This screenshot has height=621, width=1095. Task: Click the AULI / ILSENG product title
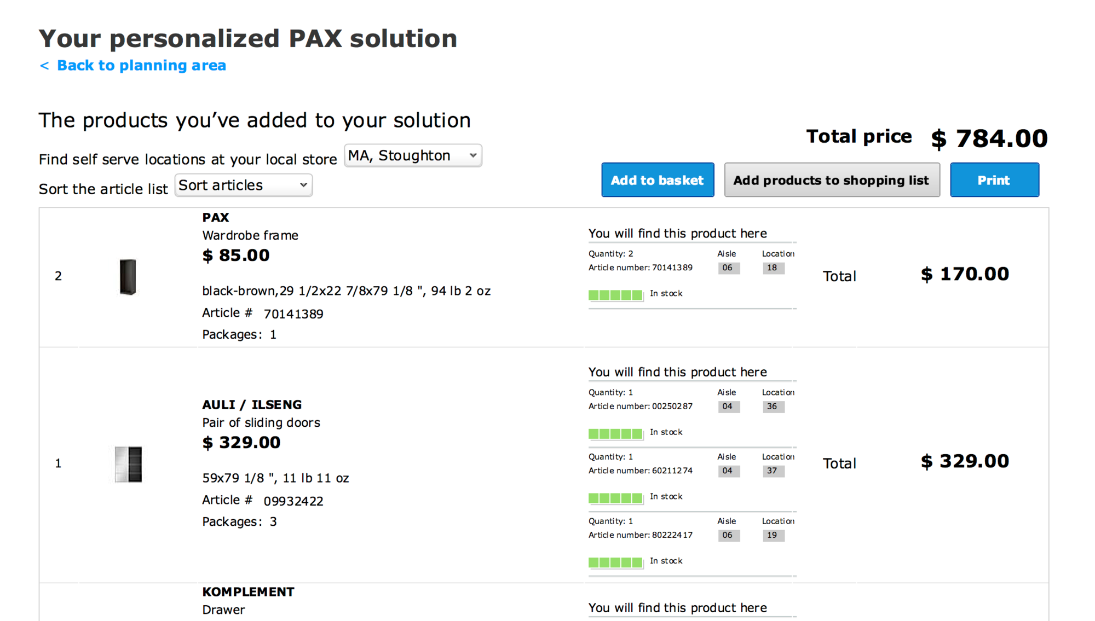252,405
